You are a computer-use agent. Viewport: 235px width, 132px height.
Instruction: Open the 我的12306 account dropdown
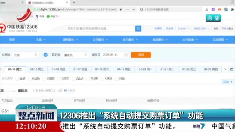201,29
